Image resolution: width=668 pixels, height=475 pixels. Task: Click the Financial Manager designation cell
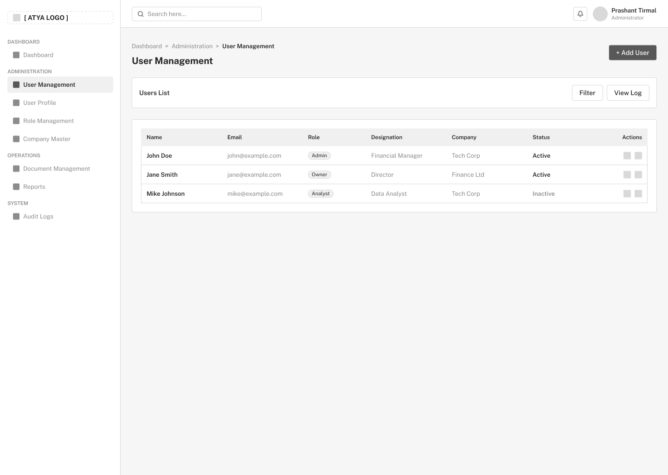pos(397,156)
